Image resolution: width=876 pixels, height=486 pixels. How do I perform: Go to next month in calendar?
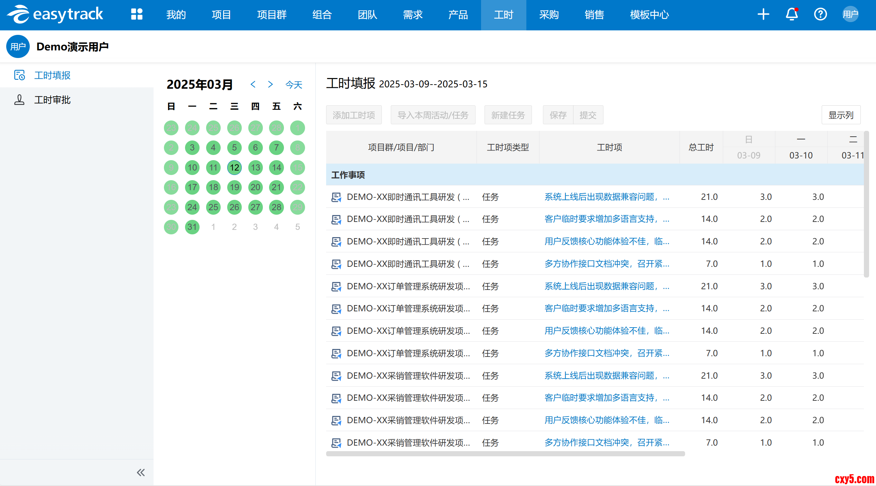coord(270,84)
